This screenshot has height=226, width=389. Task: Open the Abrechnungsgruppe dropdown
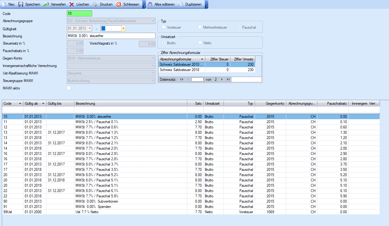click(153, 21)
